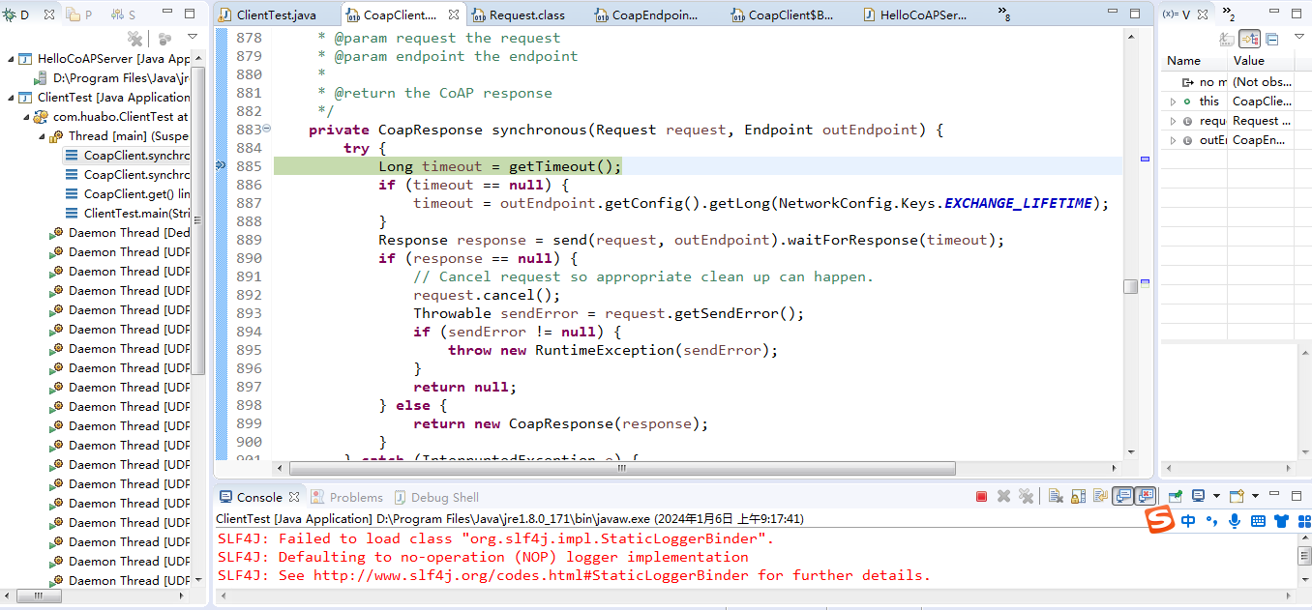Select the CoapClient.get() stack frame

click(x=127, y=194)
